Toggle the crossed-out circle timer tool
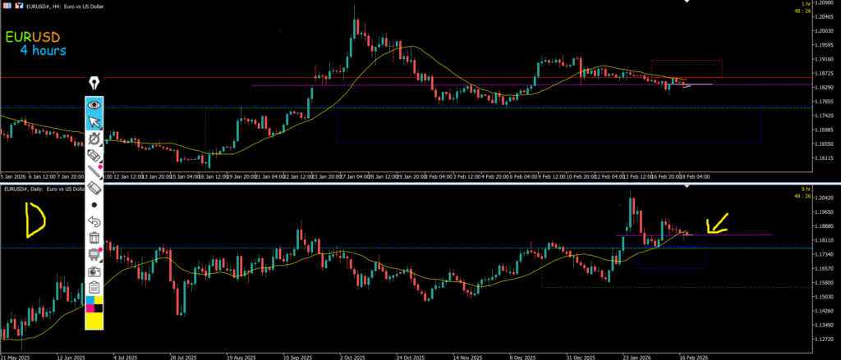841x360 pixels. 95,139
